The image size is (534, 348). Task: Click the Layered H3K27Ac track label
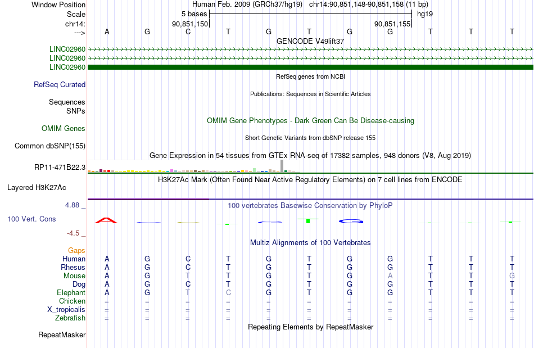click(x=37, y=188)
